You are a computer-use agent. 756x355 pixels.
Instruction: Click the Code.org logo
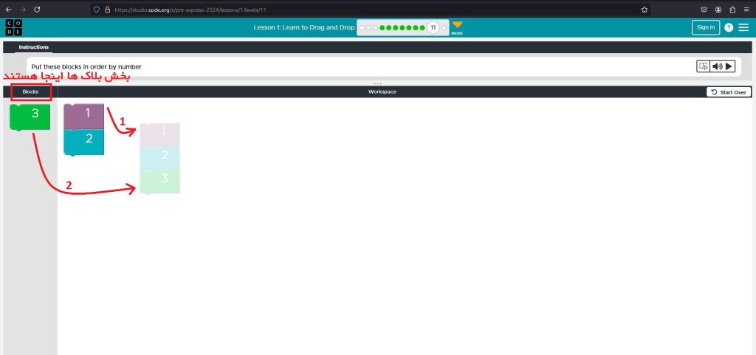(x=13, y=27)
